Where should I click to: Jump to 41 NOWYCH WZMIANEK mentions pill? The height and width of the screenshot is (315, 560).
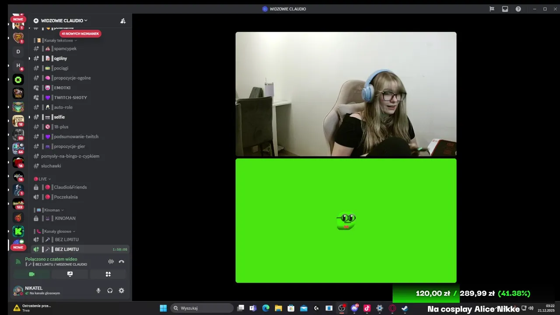point(80,34)
